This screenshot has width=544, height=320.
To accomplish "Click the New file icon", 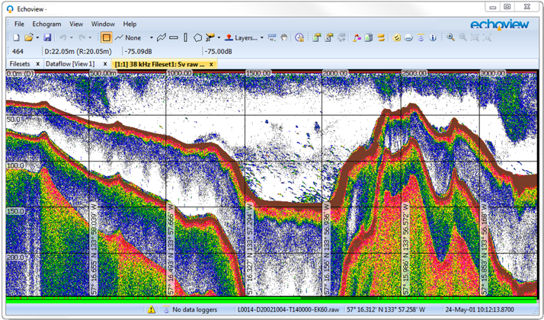I will pyautogui.click(x=14, y=37).
